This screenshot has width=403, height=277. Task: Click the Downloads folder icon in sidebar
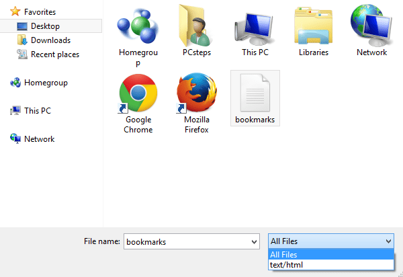tap(22, 40)
